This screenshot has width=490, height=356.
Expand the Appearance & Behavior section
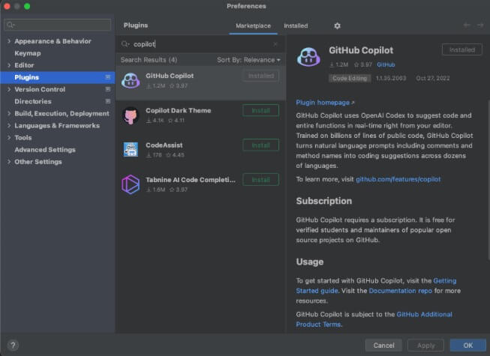9,41
